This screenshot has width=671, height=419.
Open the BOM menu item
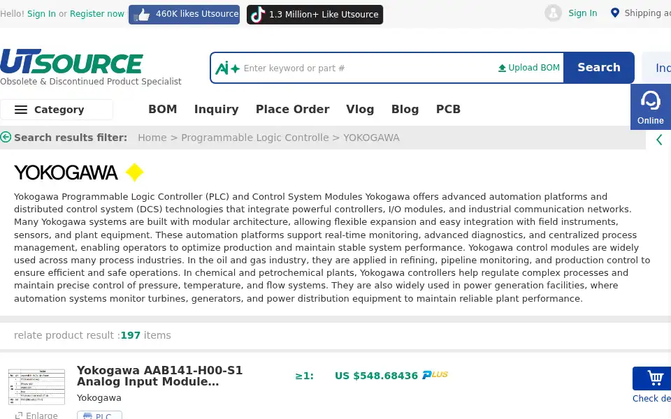163,110
